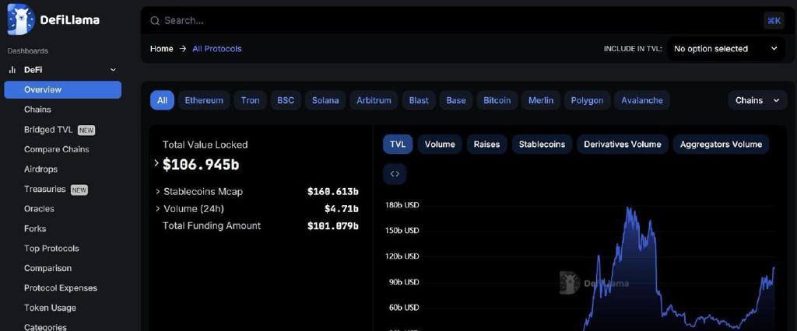Click the arrow between Home and All Protocols
This screenshot has width=797, height=331.
183,49
